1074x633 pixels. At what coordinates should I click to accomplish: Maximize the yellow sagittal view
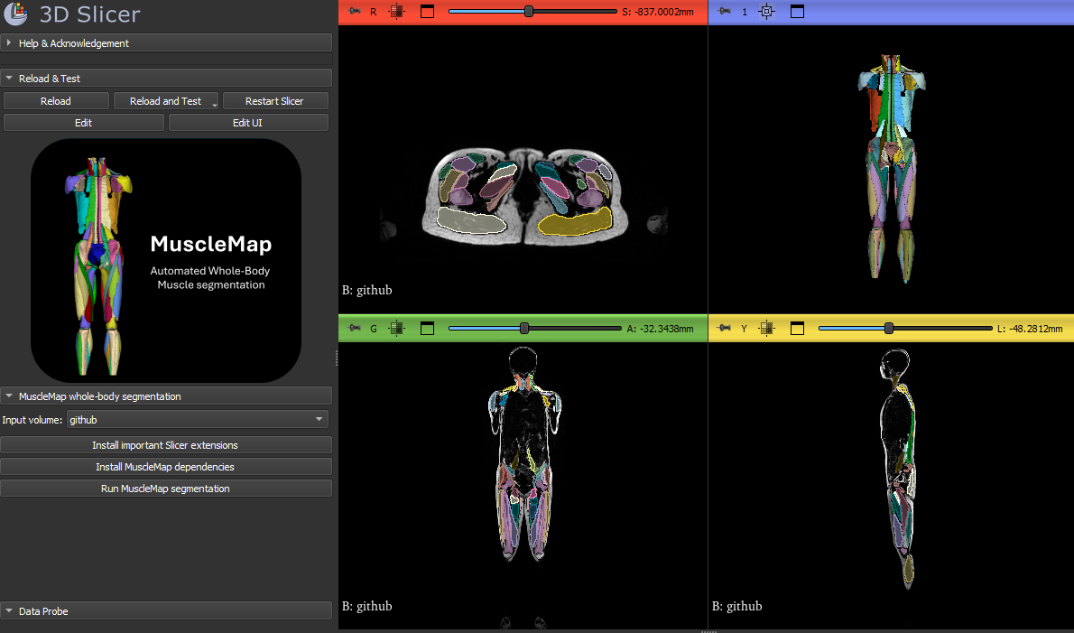tap(797, 328)
